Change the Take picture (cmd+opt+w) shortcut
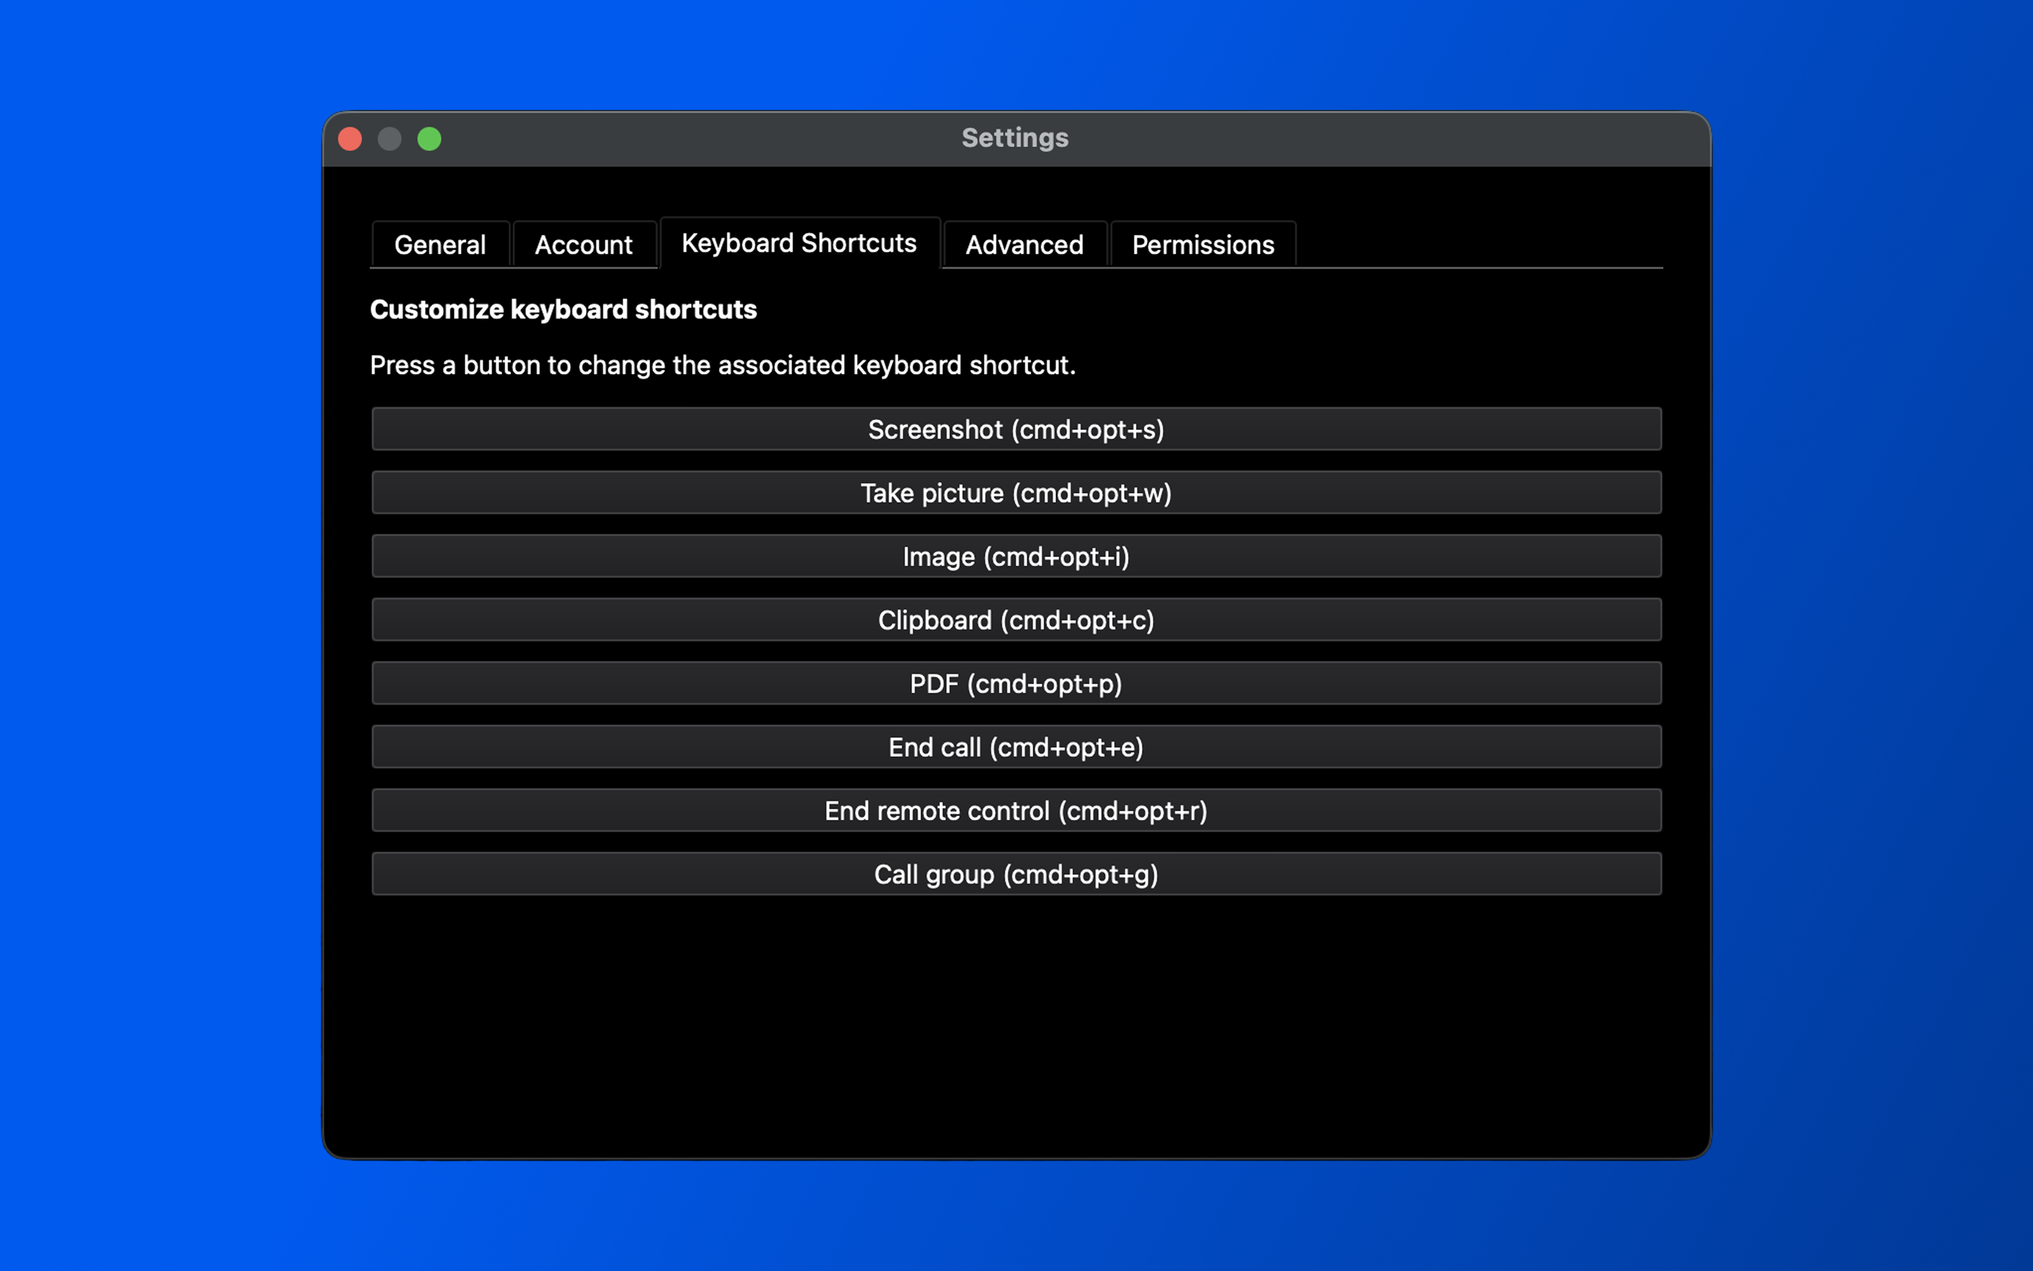The image size is (2033, 1271). [1016, 493]
